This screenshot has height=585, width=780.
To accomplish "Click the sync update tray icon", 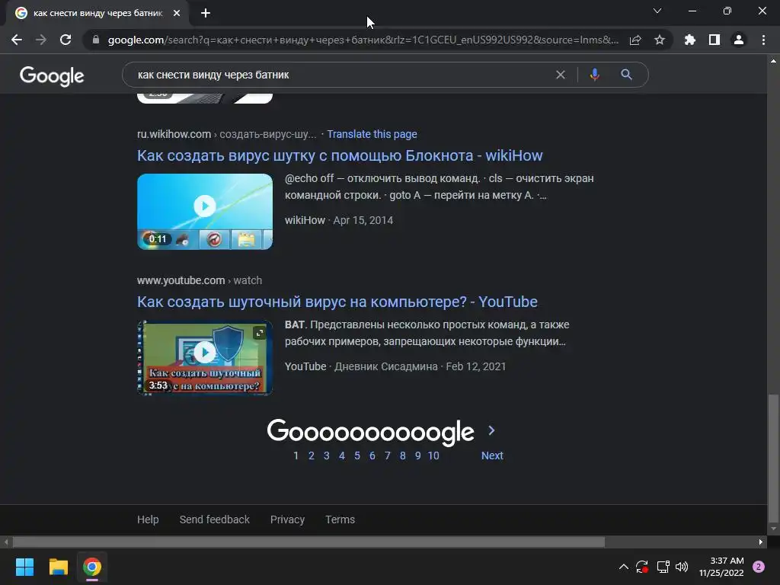I will (642, 567).
